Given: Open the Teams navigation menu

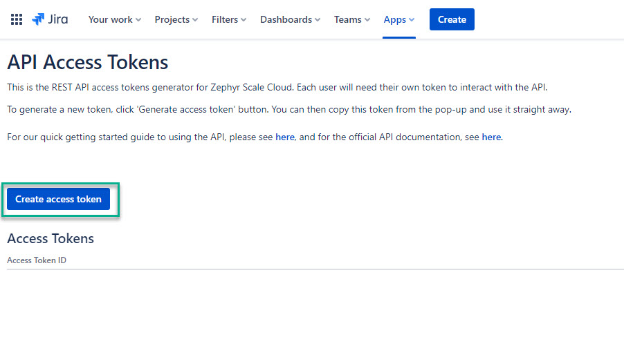Looking at the screenshot, I should tap(347, 19).
